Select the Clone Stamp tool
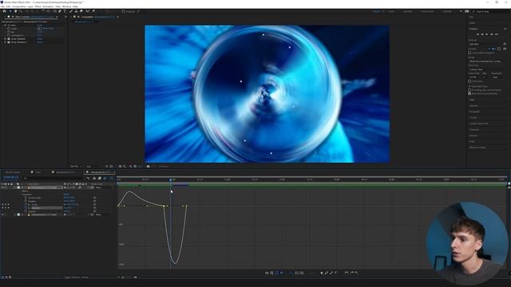 (77, 11)
